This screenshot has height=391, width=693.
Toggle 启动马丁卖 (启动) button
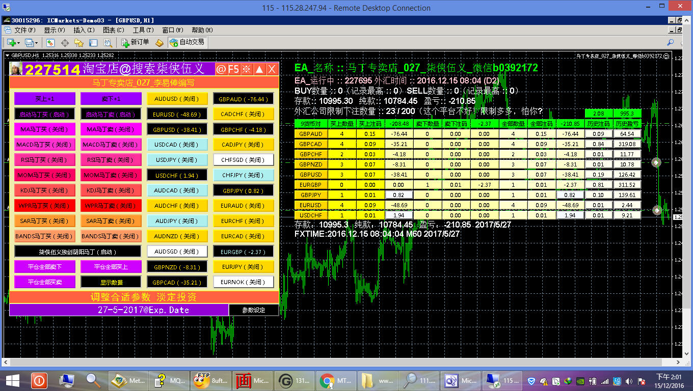click(111, 114)
